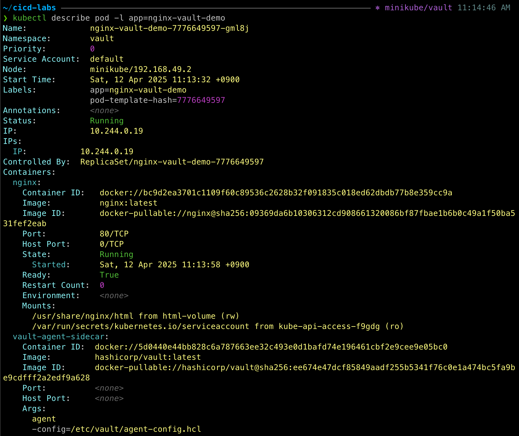Click the hashicorp/vault Image ID sha256 value
Screen dimensions: 519x436
tap(305, 367)
